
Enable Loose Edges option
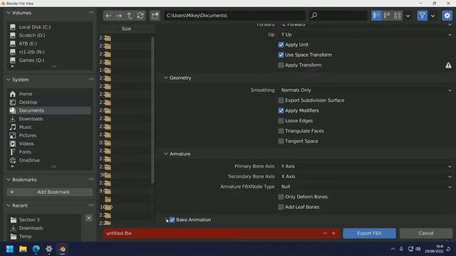point(281,121)
